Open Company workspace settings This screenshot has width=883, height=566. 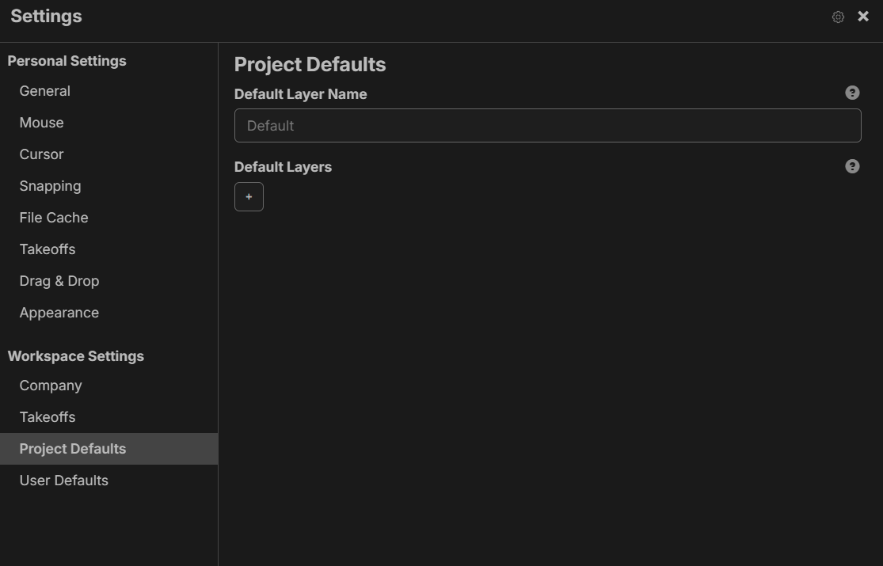point(108,386)
